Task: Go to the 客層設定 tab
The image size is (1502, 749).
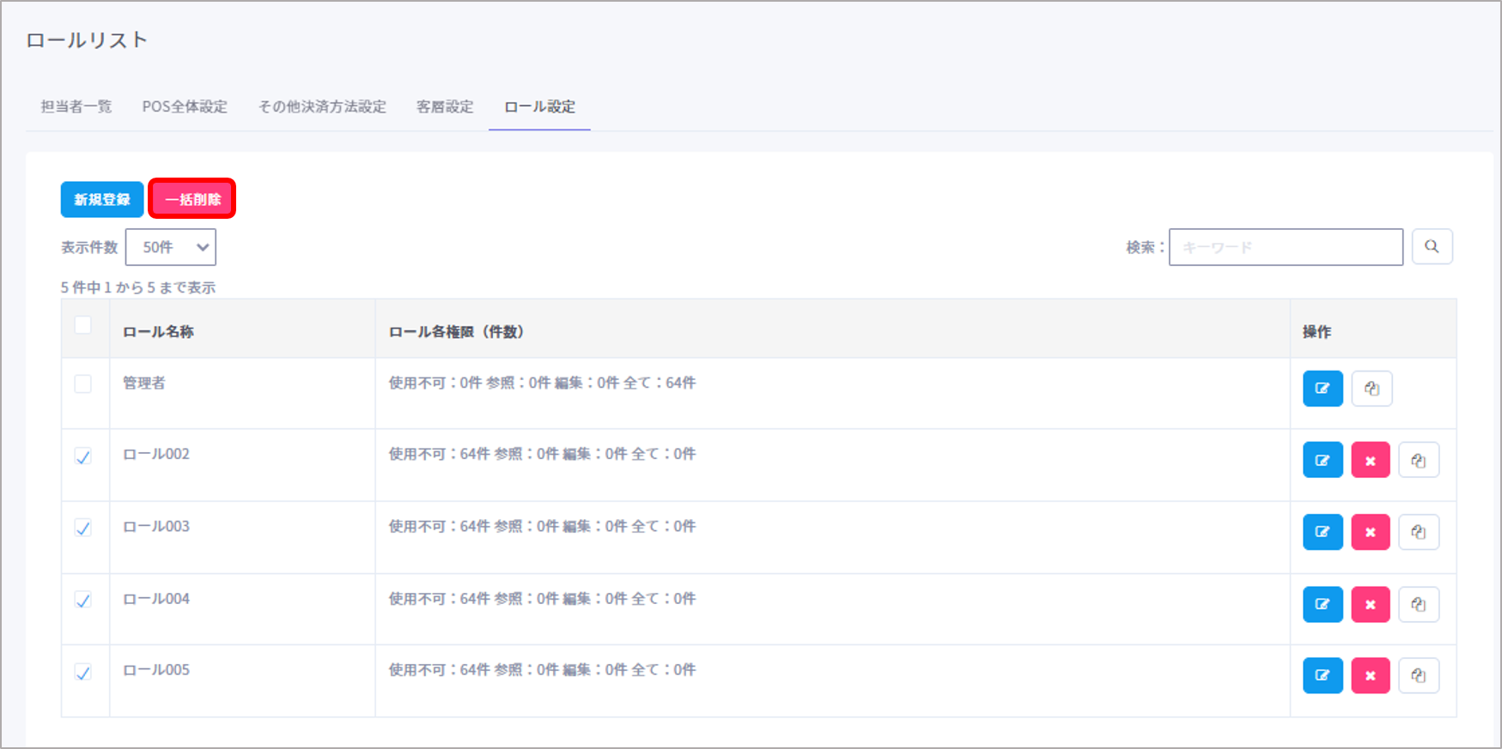Action: point(445,106)
